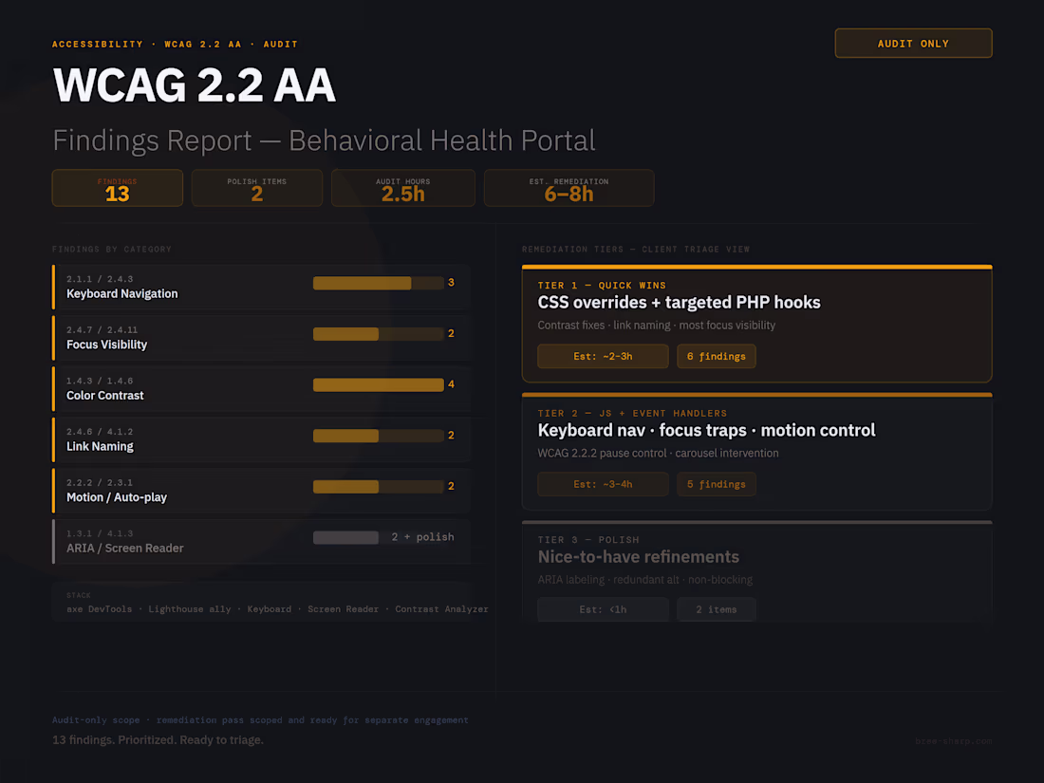
Task: Click the Link Naming progress bar
Action: 378,436
